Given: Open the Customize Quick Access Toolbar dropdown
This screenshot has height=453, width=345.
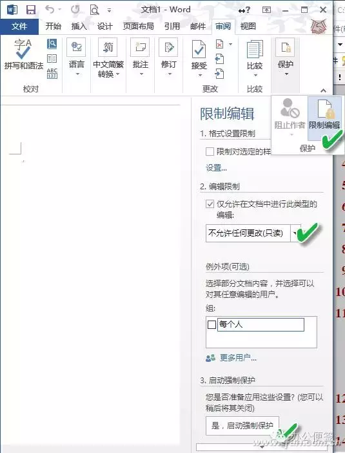Looking at the screenshot, I should [x=109, y=10].
